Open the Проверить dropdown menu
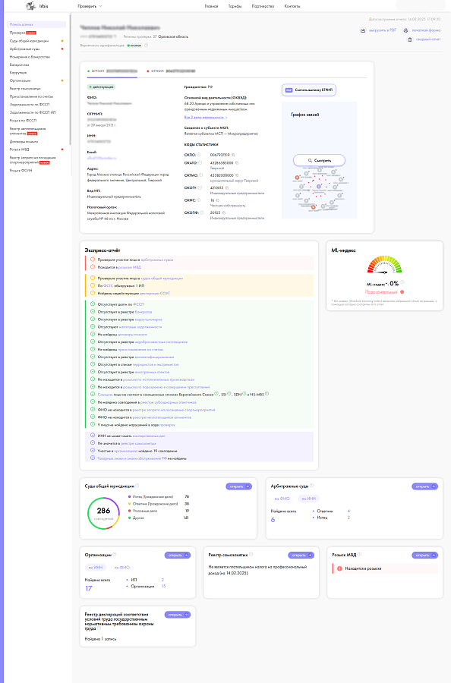The width and height of the screenshot is (451, 683). (90, 6)
